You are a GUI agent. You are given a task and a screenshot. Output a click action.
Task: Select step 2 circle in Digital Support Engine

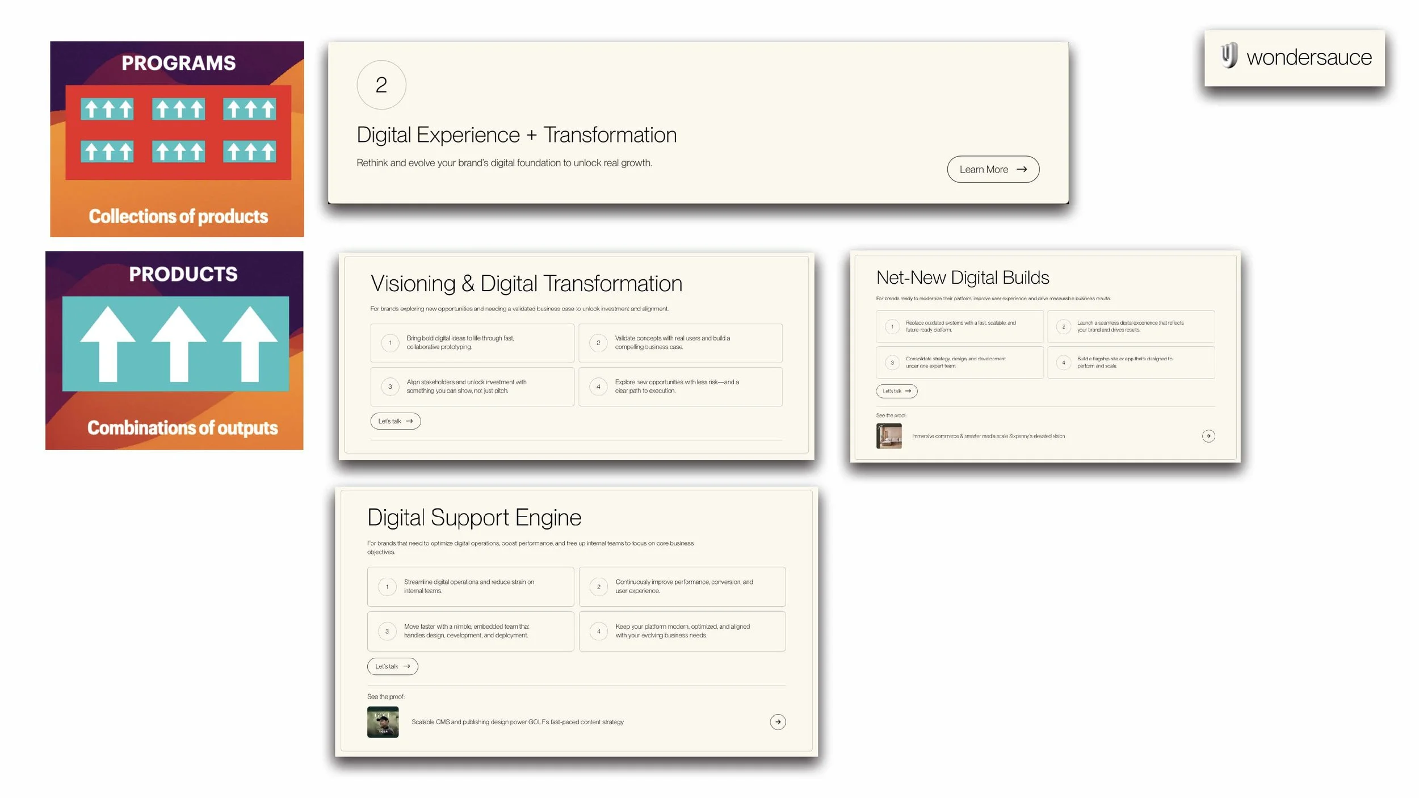tap(598, 586)
